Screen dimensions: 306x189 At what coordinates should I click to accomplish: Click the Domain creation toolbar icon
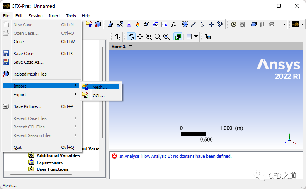click(x=111, y=24)
